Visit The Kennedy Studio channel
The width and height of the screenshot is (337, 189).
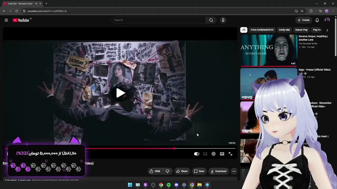click(308, 44)
